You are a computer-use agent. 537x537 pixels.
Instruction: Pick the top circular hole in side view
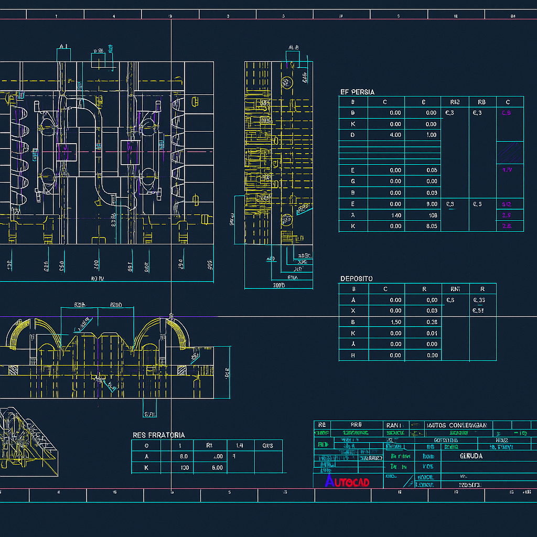(286, 82)
